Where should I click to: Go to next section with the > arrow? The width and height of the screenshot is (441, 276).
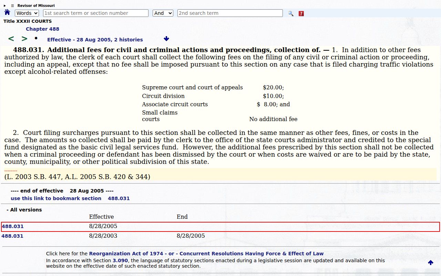click(x=24, y=39)
